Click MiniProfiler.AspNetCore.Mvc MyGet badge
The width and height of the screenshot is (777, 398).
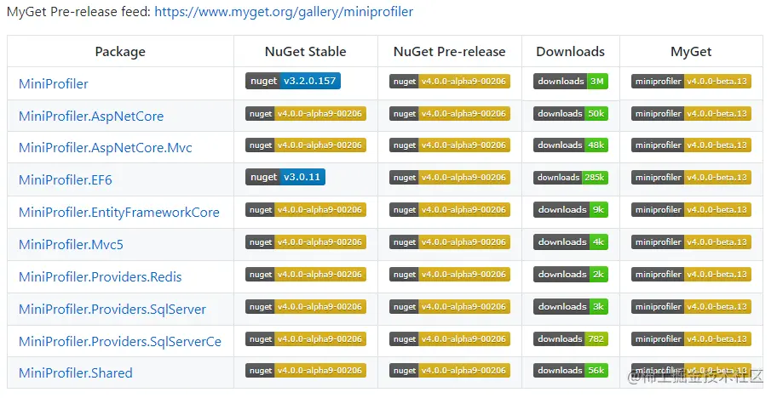click(x=691, y=145)
